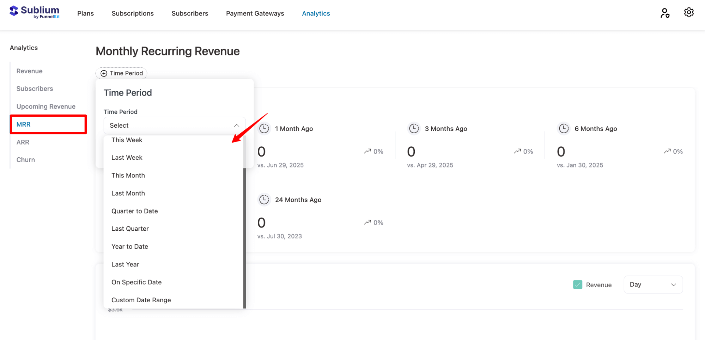Open the Churn analytics link

pos(25,160)
